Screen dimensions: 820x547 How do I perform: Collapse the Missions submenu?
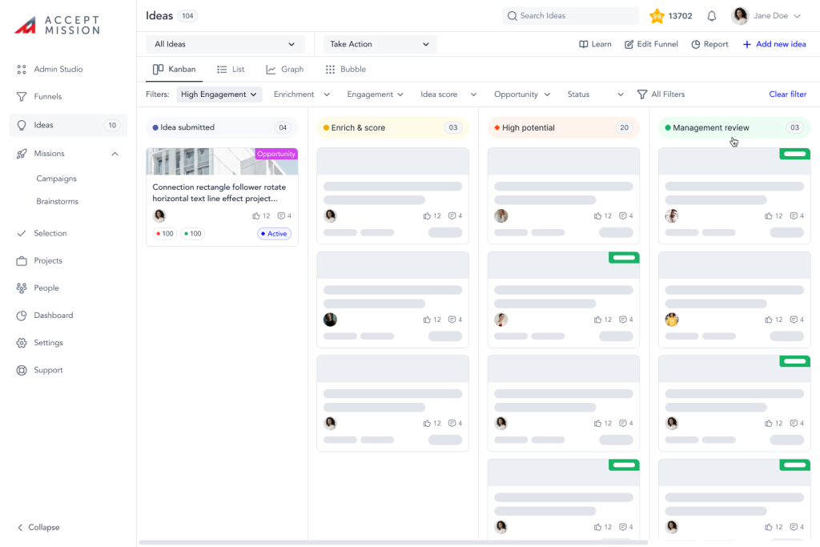(115, 154)
